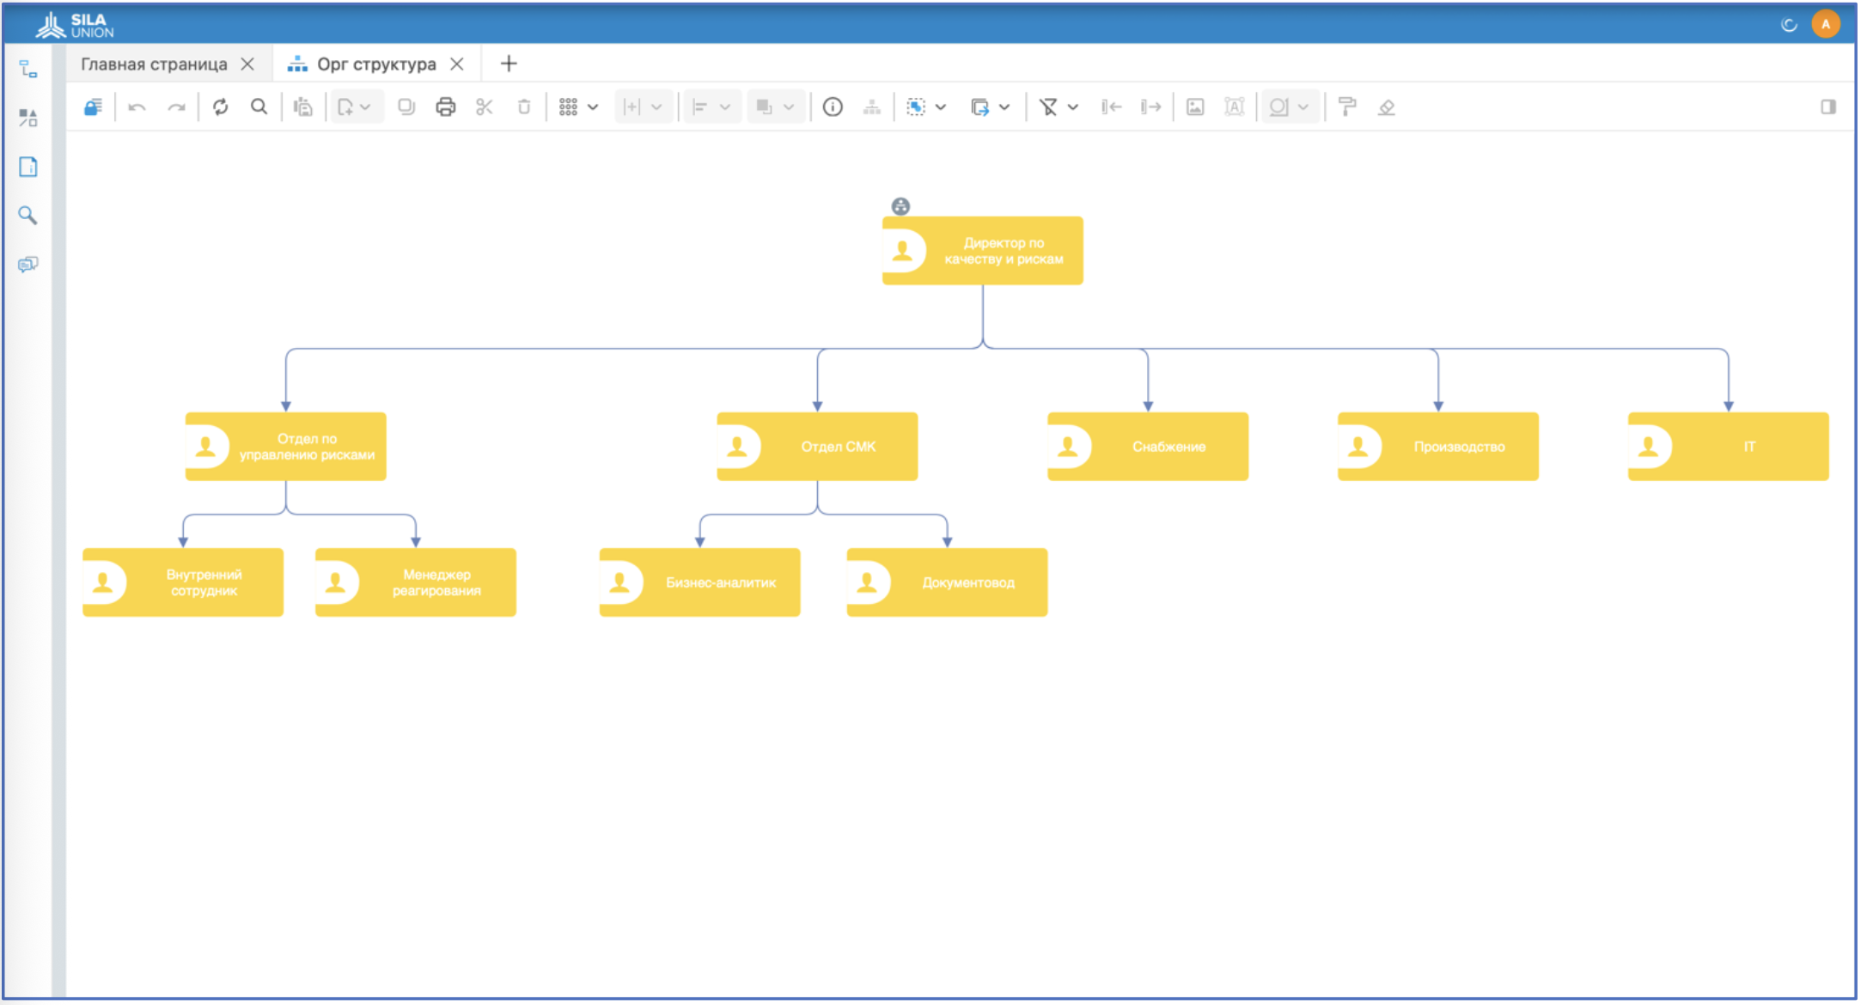Open the selection mode dropdown arrow
Screen dimensions: 1861x1005
point(941,107)
